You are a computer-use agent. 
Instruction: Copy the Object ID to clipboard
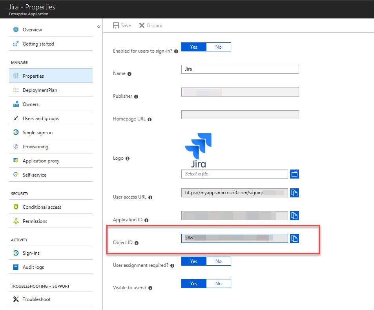[294, 238]
